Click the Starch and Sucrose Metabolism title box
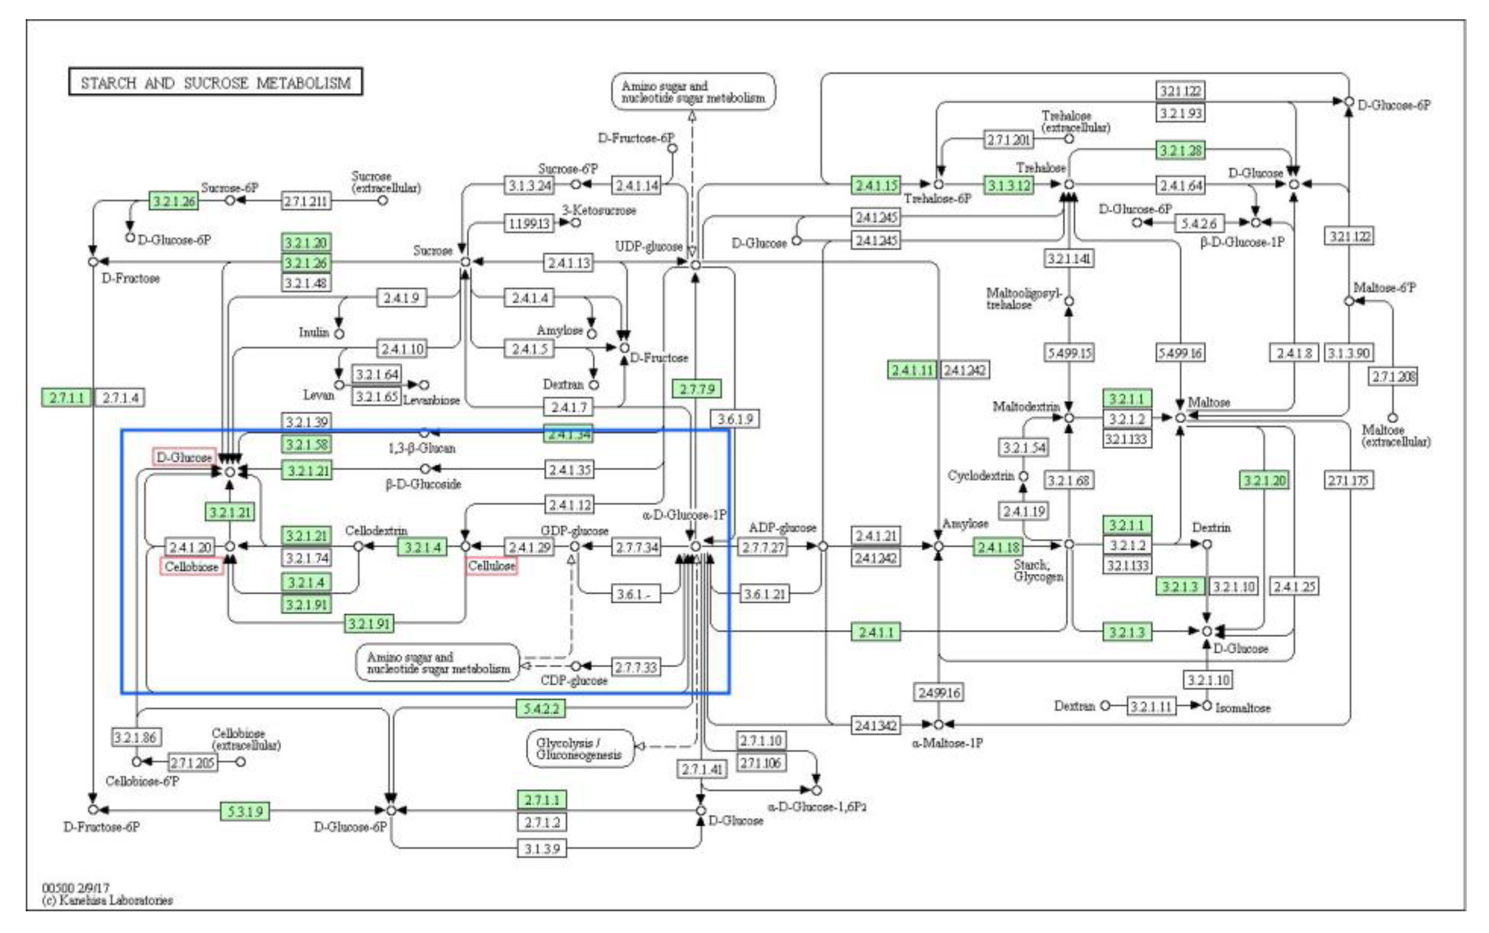 [x=215, y=82]
